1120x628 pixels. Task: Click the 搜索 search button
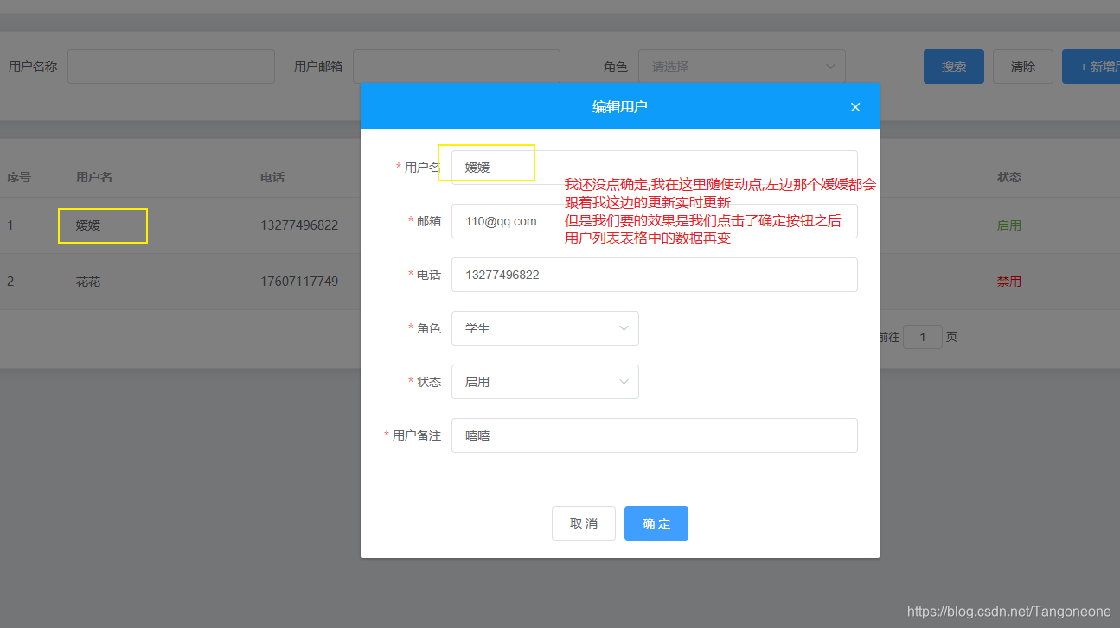point(953,66)
